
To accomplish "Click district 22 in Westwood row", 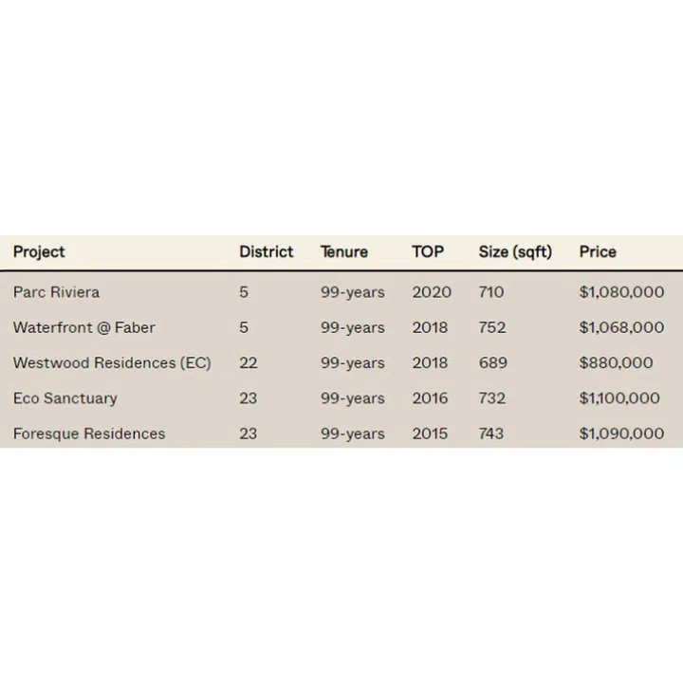I will point(248,362).
